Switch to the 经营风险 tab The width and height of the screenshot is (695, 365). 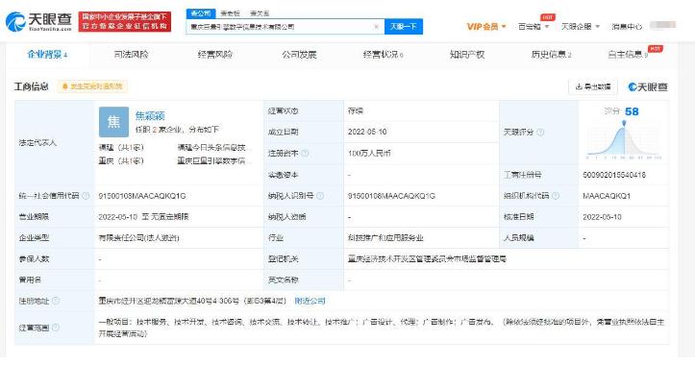(x=215, y=55)
